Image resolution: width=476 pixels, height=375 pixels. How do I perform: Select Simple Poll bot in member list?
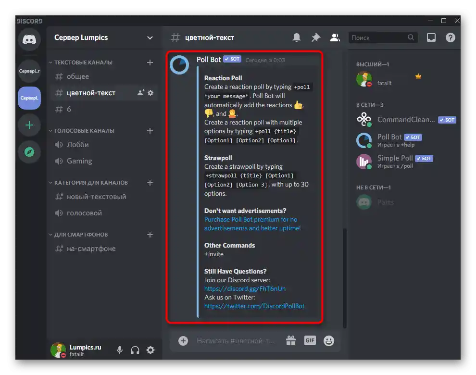406,161
